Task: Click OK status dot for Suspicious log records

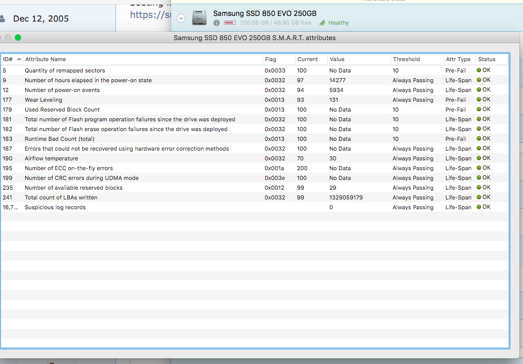Action: tap(479, 207)
